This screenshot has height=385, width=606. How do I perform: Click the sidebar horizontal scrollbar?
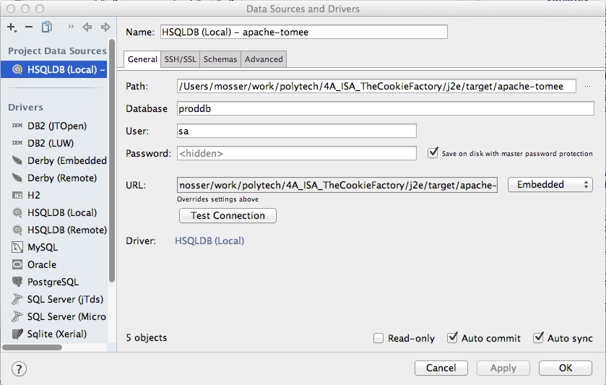pos(32,347)
